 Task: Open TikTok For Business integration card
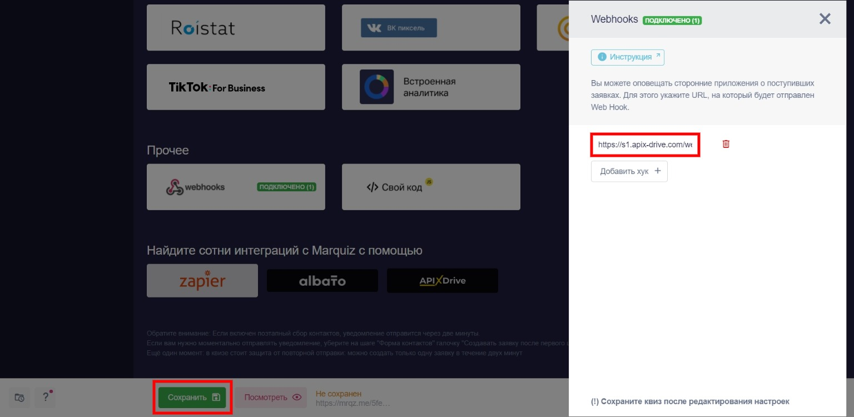[236, 87]
